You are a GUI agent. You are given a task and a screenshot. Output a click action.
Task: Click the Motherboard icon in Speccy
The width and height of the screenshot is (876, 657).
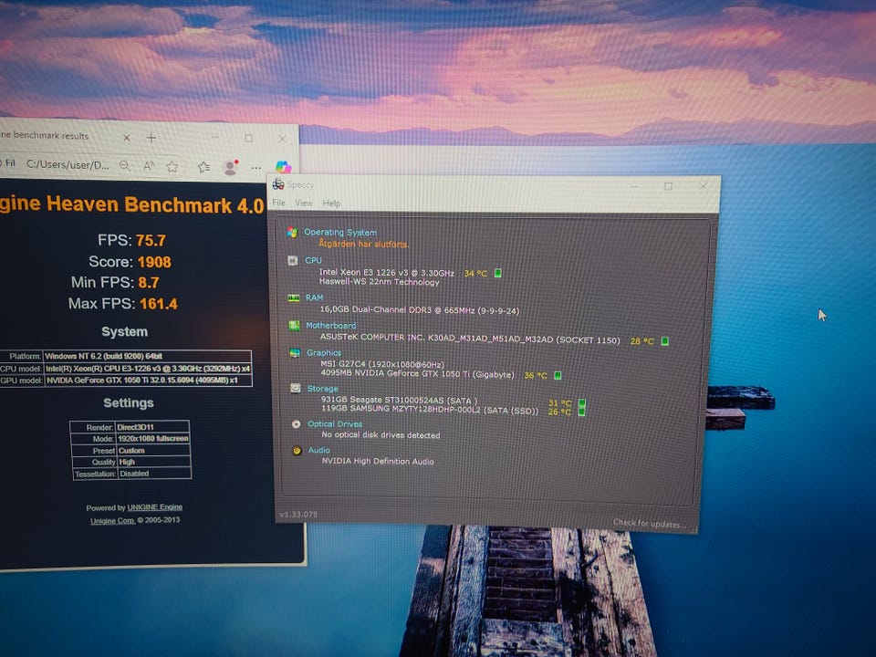point(294,325)
